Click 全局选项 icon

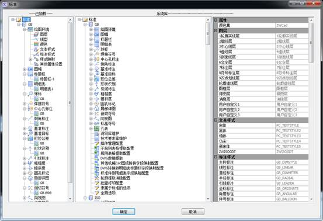coord(96,193)
